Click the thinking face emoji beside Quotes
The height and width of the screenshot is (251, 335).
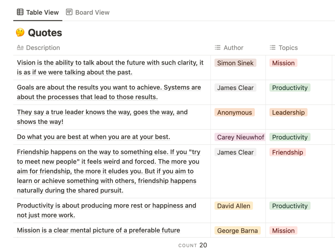[20, 32]
